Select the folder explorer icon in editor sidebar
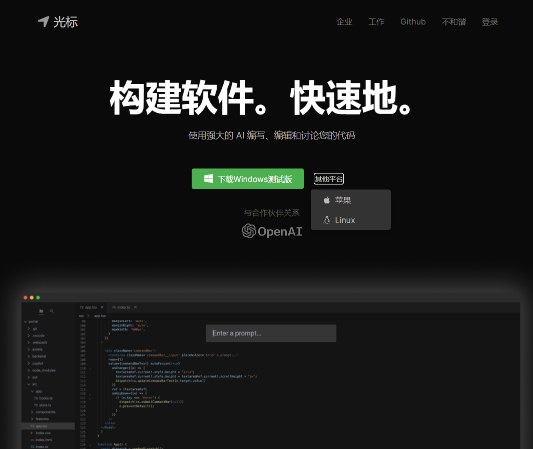Image resolution: width=533 pixels, height=449 pixels. 41,311
